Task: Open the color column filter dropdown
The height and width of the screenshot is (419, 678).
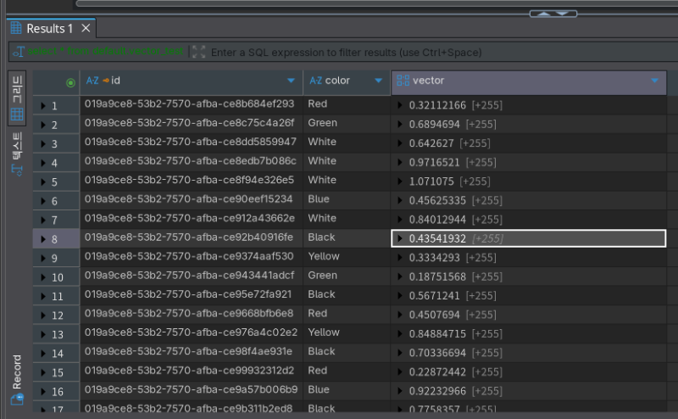Action: tap(378, 81)
